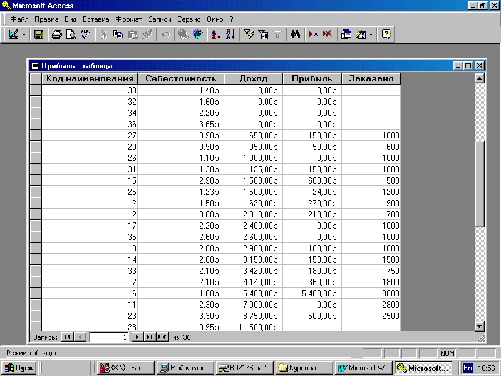Select the Доход column header

[x=254, y=79]
